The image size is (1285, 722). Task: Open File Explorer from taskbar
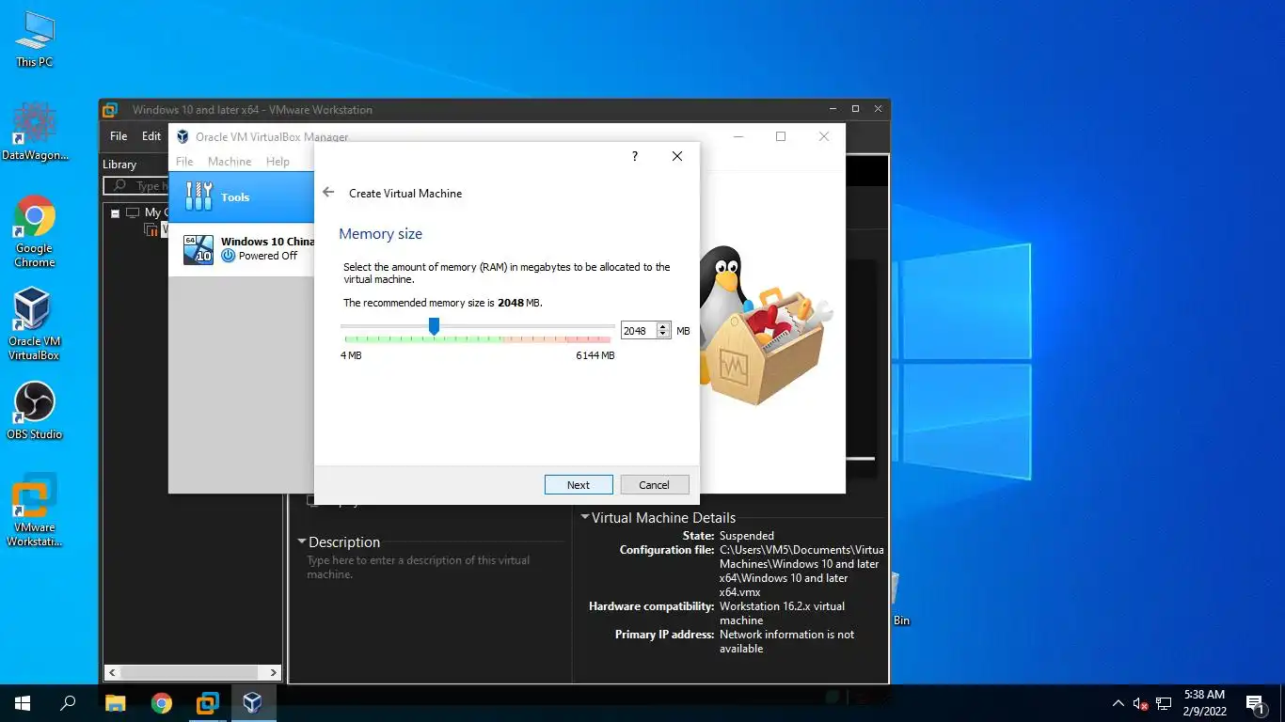coord(115,703)
